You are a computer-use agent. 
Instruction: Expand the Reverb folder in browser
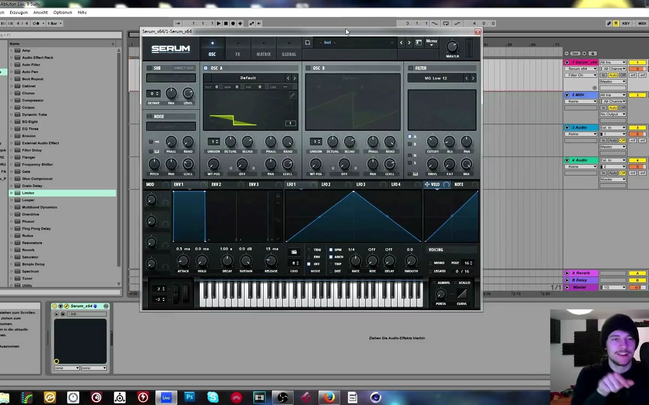(x=11, y=250)
